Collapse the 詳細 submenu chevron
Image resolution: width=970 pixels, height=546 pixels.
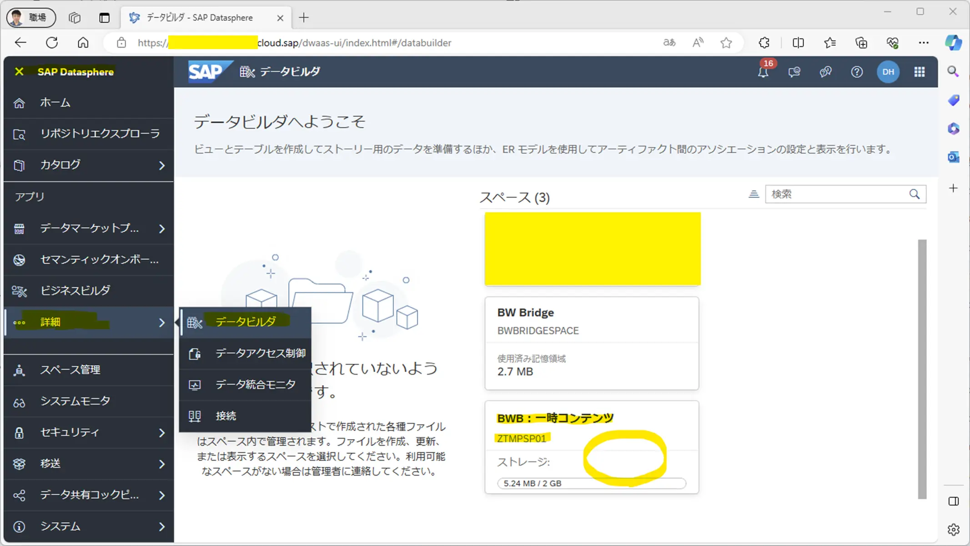click(162, 323)
